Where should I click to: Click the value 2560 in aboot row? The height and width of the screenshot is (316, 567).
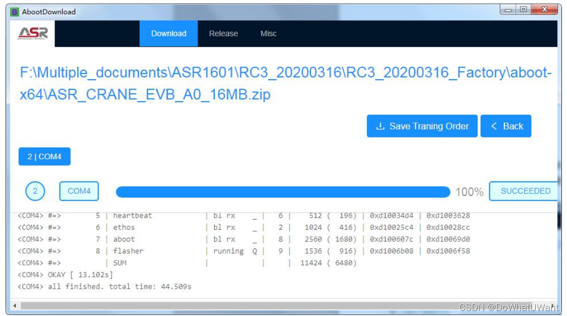pyautogui.click(x=313, y=239)
